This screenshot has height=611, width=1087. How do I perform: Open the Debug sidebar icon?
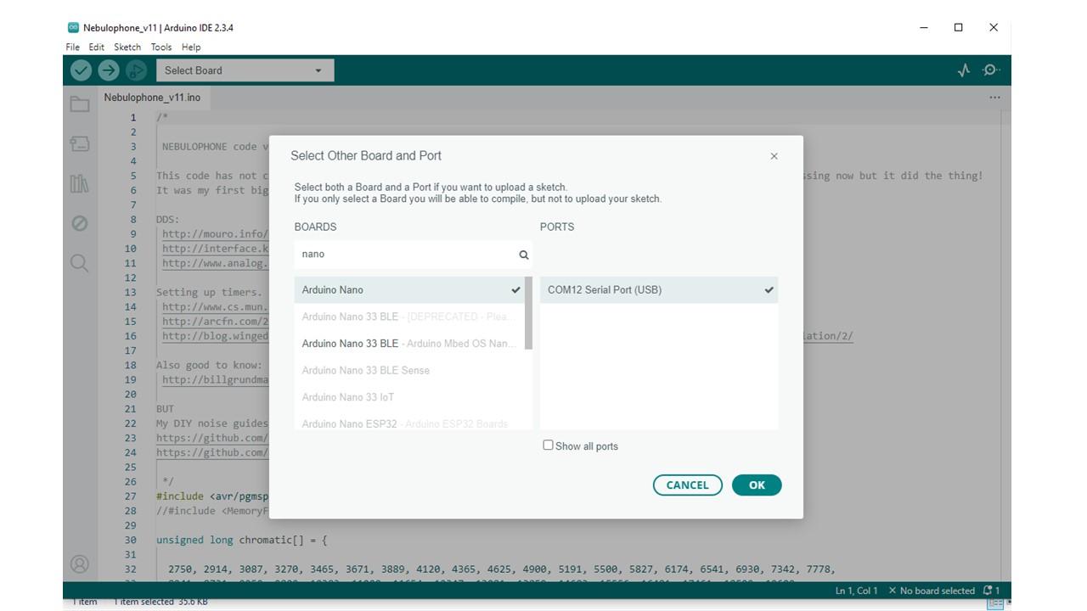point(80,223)
